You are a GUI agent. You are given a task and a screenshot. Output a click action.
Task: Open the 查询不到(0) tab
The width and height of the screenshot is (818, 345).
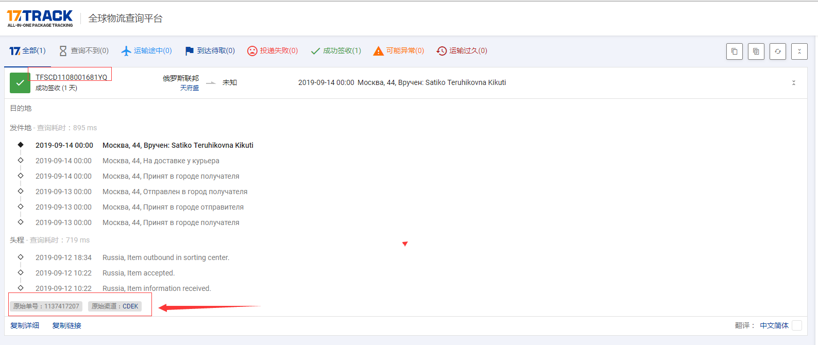(x=84, y=50)
